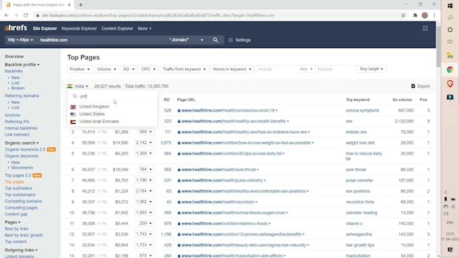Open Settings gear in search bar
Viewport: 459px width, 258px height.
pyautogui.click(x=240, y=40)
